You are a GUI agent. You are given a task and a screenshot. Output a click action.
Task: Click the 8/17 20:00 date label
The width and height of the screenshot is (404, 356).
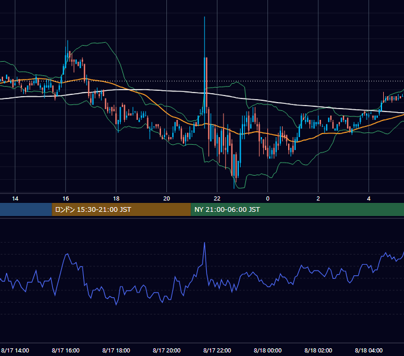pyautogui.click(x=167, y=350)
